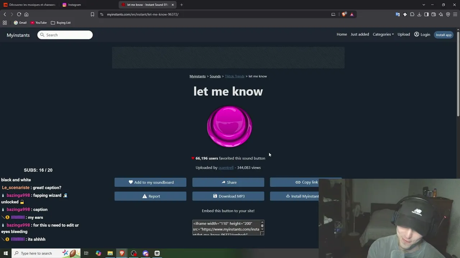The image size is (460, 258).
Task: Open a new browser tab
Action: point(181,5)
